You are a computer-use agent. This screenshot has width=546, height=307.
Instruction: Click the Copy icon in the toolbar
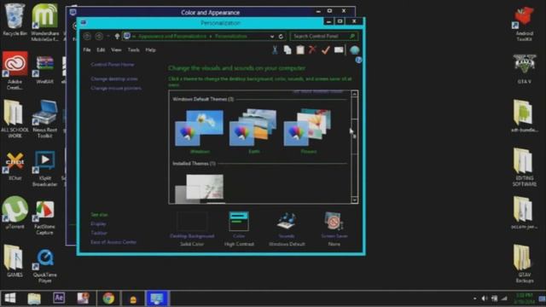(288, 50)
